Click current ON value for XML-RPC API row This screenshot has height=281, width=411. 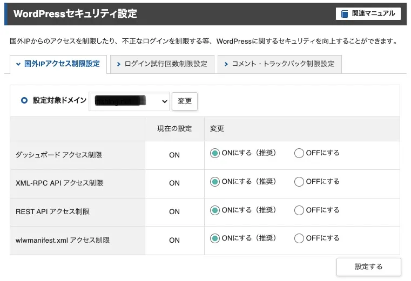click(174, 183)
